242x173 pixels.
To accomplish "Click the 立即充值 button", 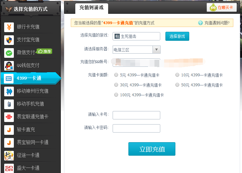I will (152, 149).
